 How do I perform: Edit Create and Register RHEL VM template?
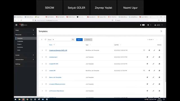click(154, 50)
